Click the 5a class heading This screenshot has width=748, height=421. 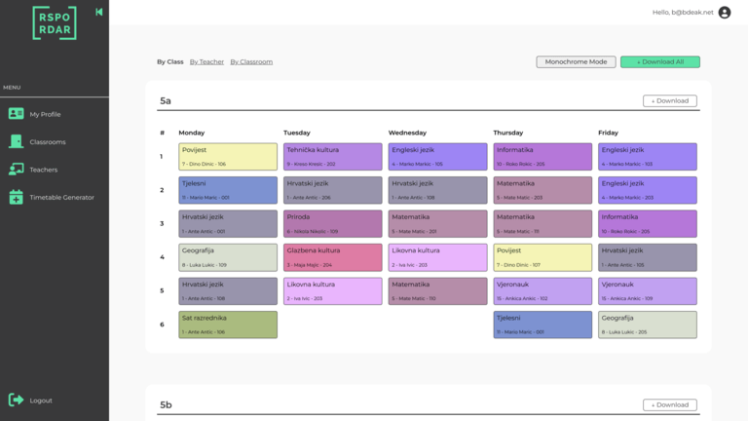coord(165,100)
